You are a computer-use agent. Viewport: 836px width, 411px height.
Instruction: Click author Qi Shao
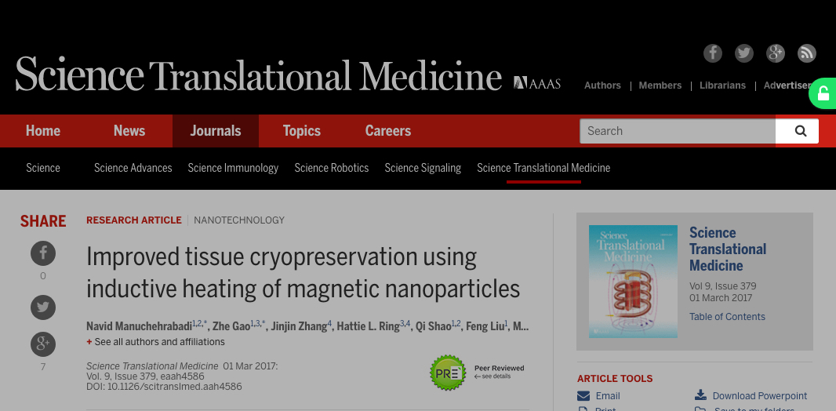(433, 326)
